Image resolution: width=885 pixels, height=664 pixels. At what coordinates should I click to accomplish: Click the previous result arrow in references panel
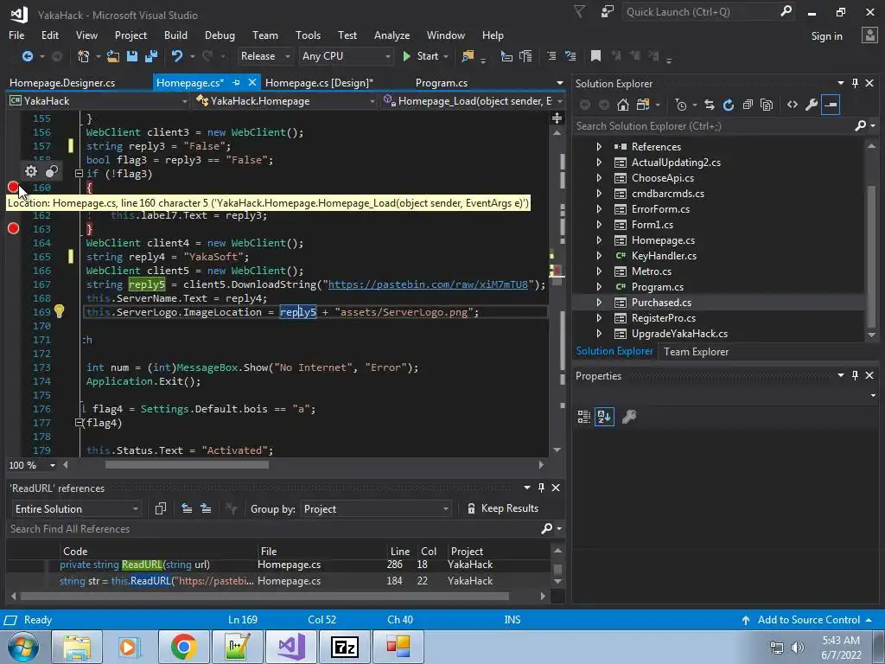tap(187, 508)
